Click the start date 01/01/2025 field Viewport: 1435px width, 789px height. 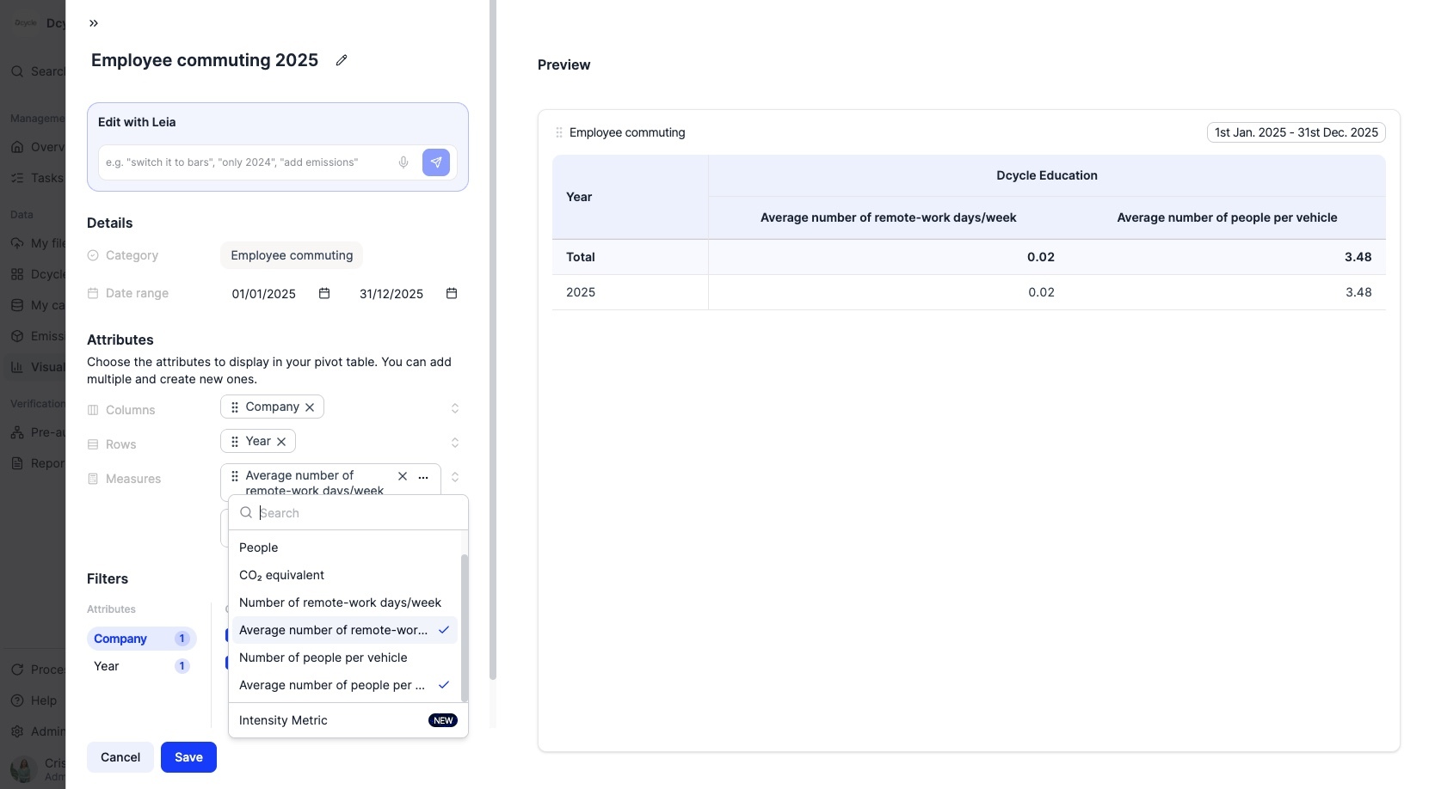(264, 294)
